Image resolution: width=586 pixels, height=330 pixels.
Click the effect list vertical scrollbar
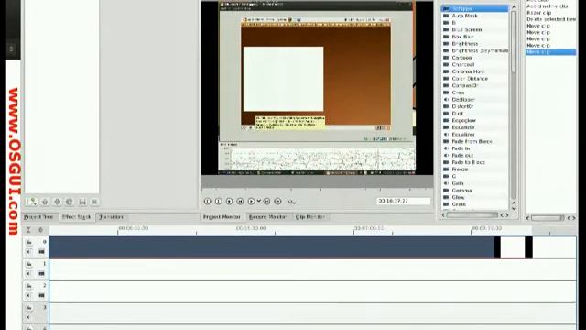514,41
